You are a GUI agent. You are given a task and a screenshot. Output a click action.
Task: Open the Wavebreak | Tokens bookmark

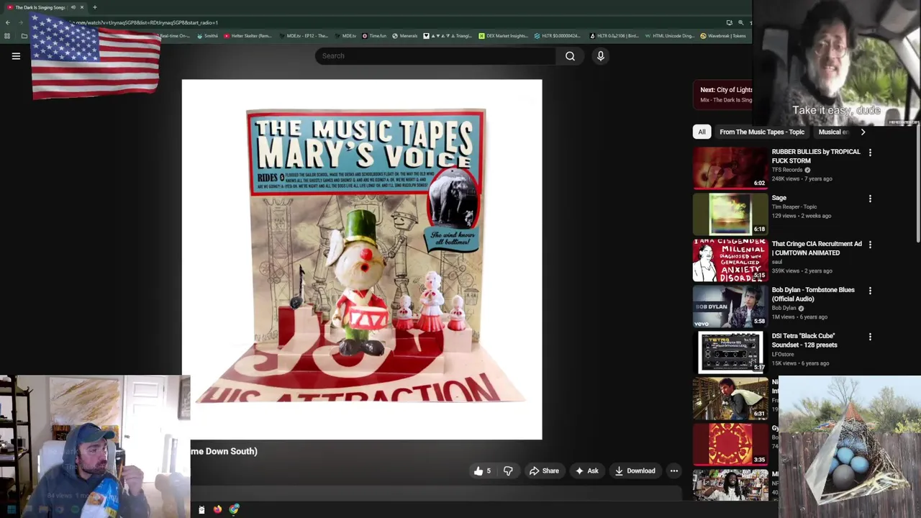point(723,36)
